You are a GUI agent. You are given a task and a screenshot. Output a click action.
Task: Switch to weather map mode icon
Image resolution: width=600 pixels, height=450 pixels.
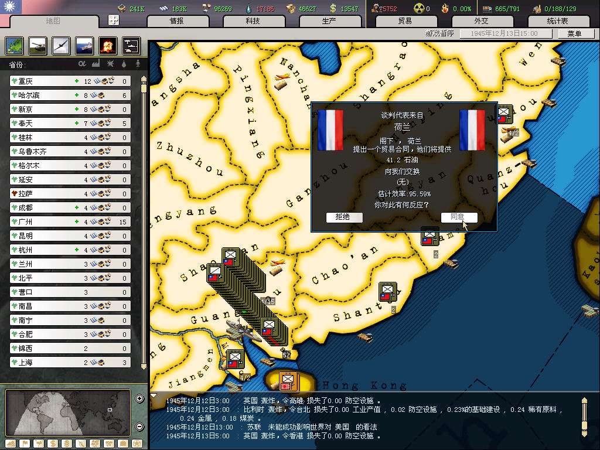coord(39,444)
